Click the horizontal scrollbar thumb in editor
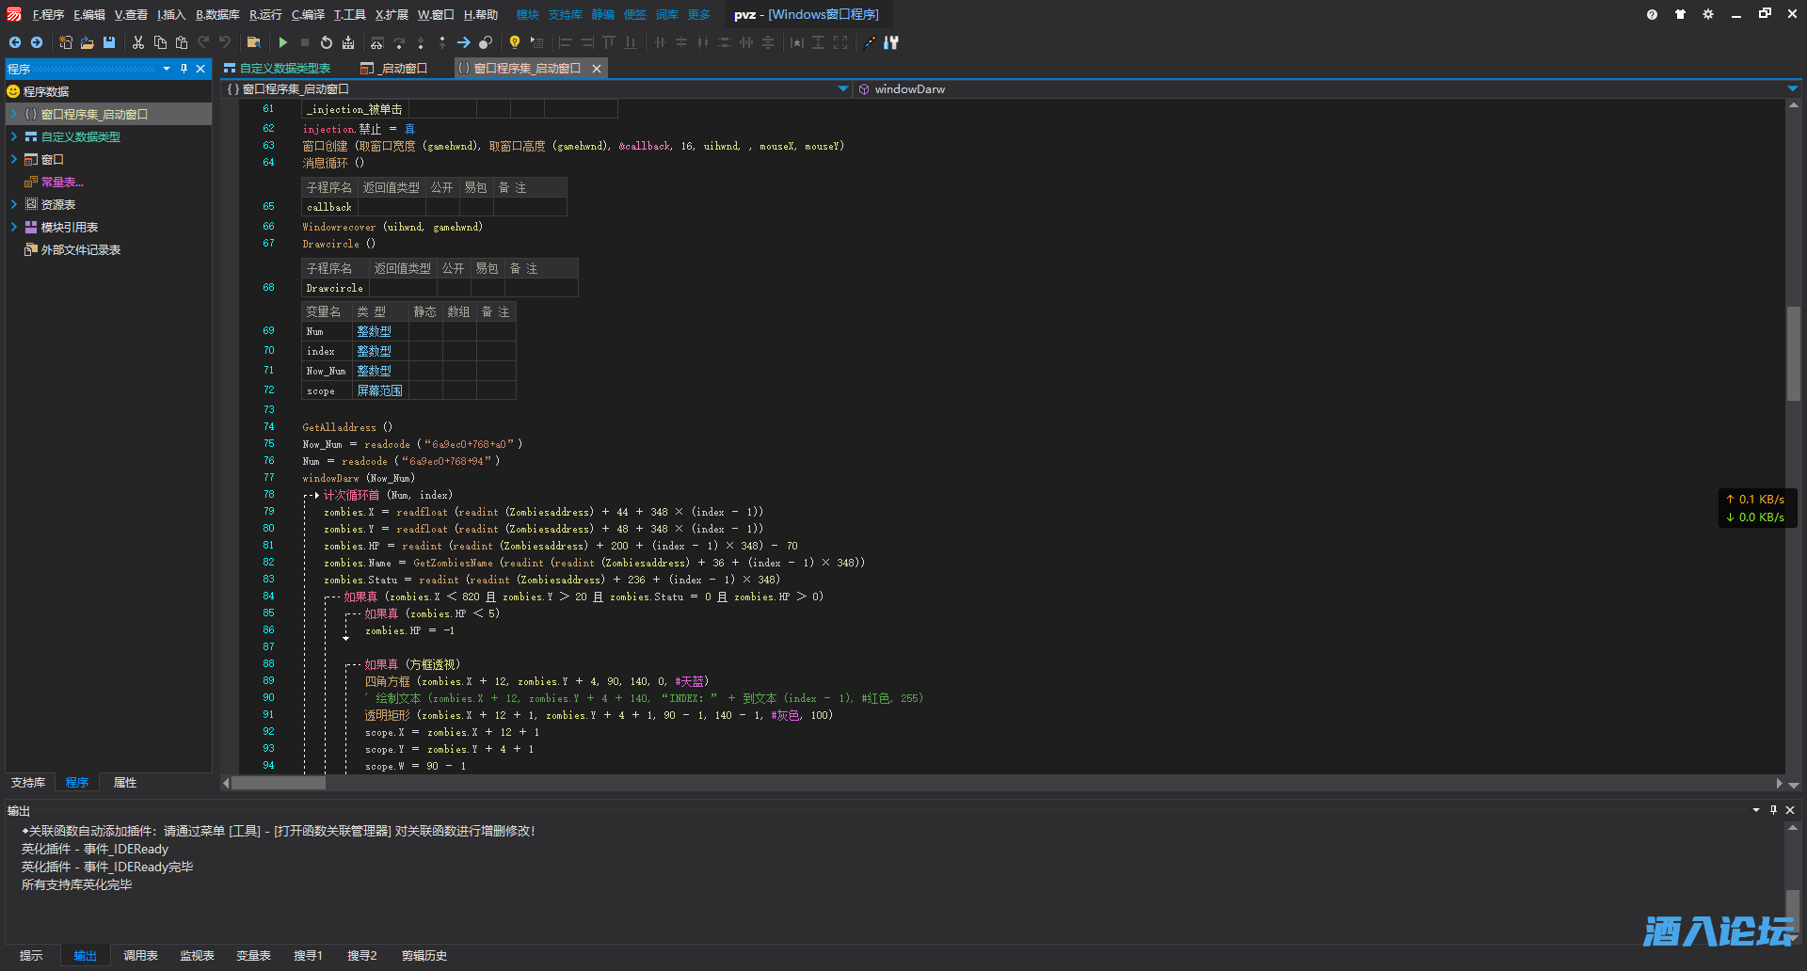Viewport: 1807px width, 971px height. pyautogui.click(x=279, y=783)
